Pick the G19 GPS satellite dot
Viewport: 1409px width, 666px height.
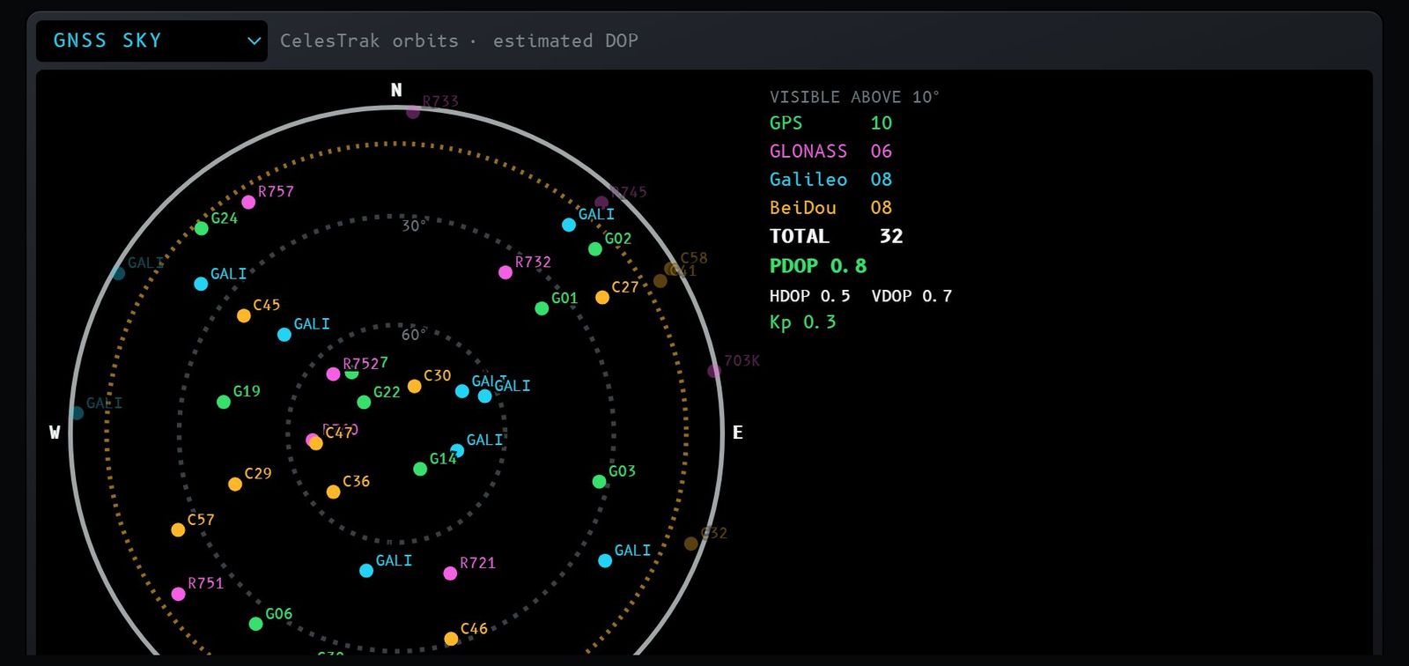point(224,402)
